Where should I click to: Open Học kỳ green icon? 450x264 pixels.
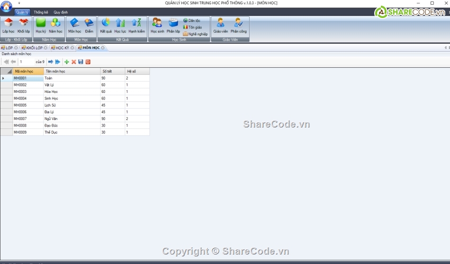[41, 25]
